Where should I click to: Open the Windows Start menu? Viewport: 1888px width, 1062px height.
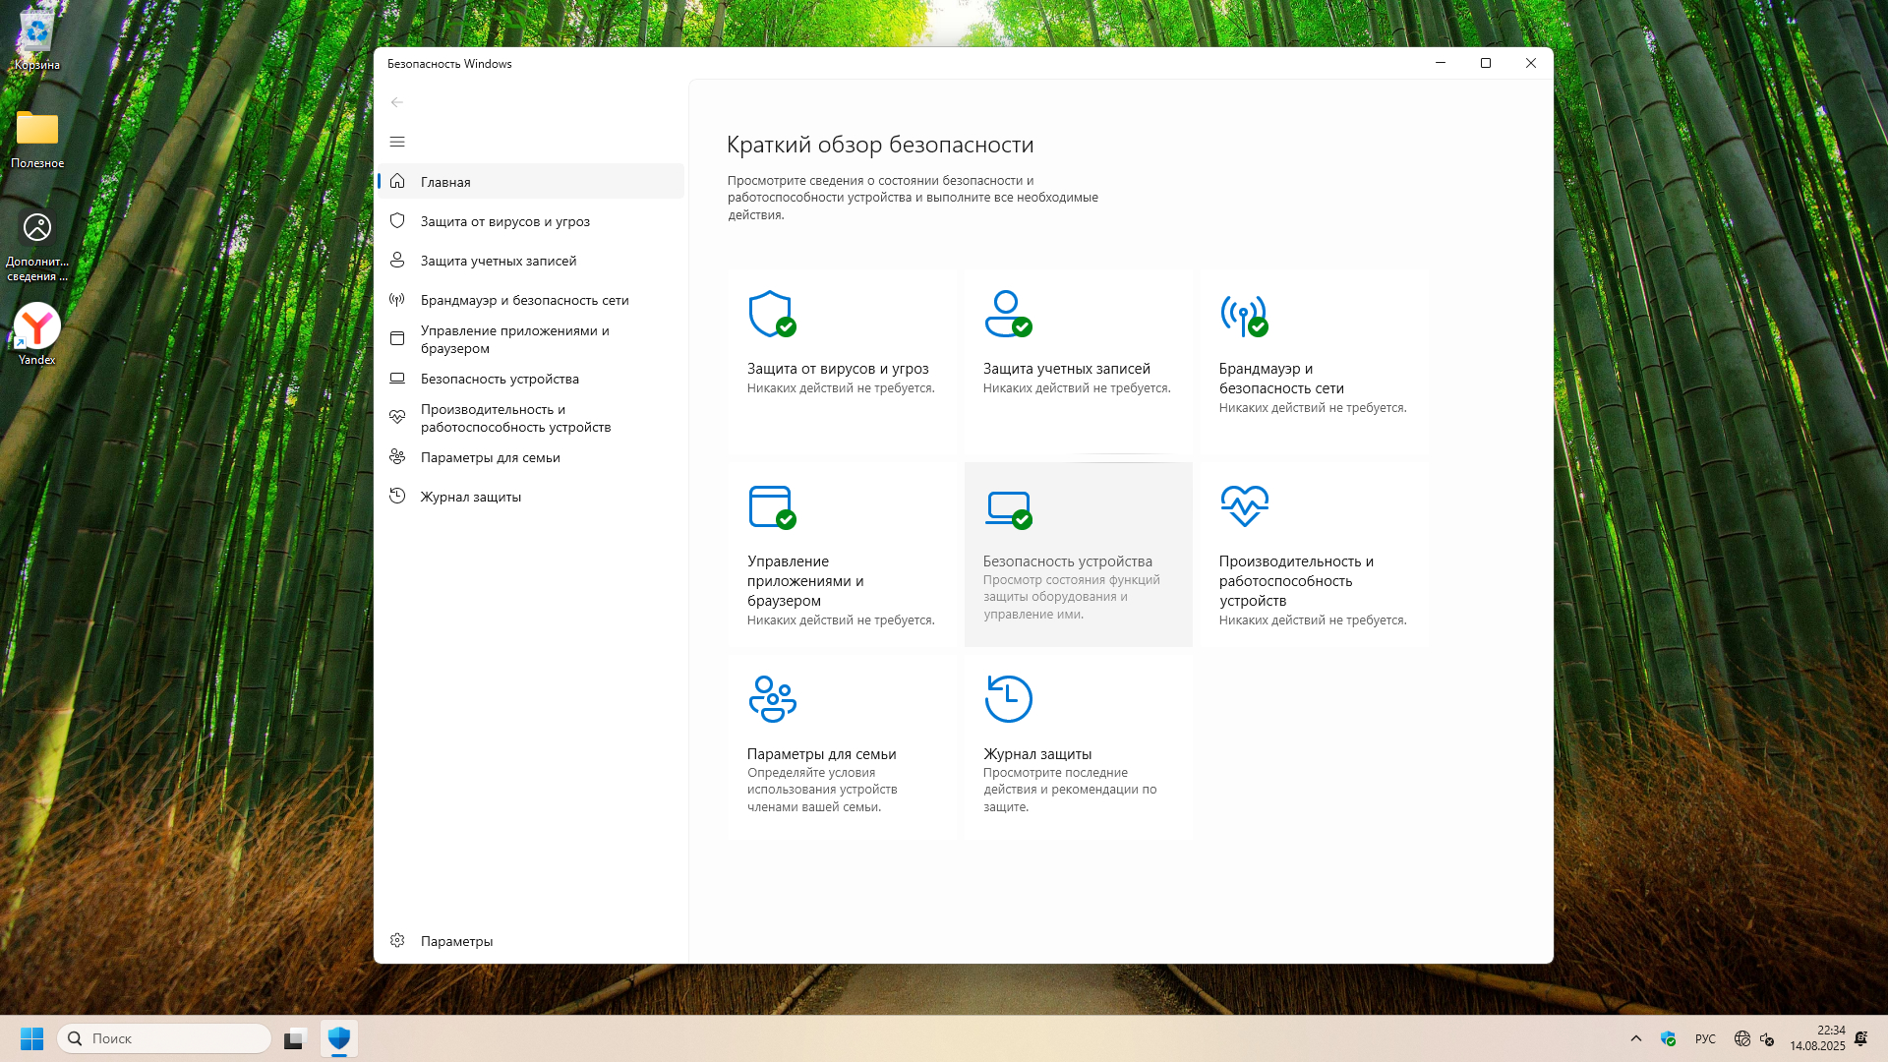[32, 1038]
